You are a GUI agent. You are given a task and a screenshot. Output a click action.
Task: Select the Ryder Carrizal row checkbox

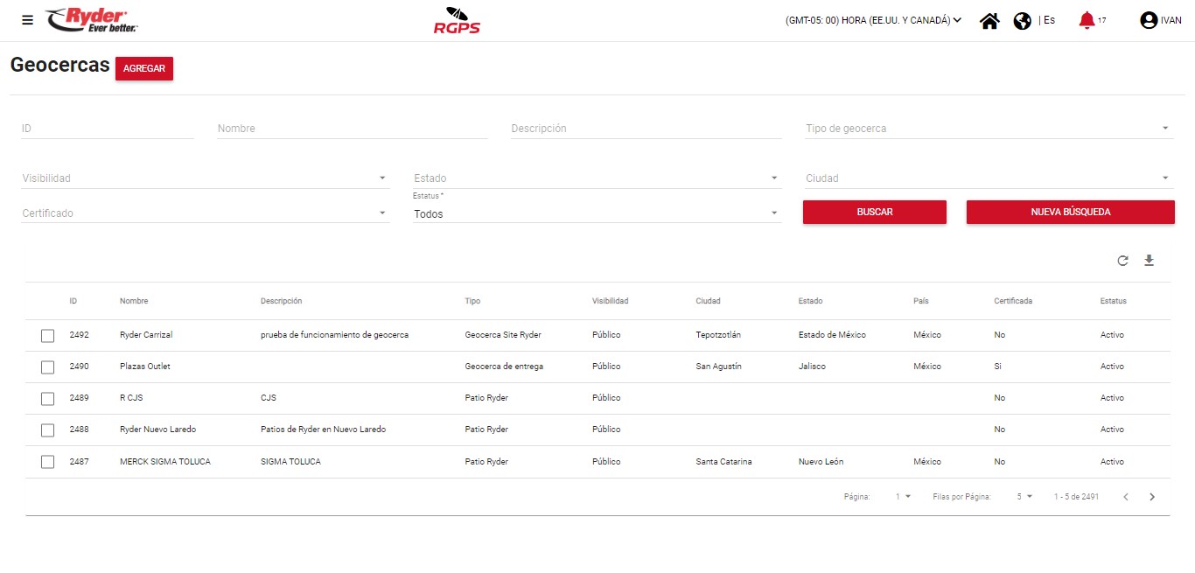tap(48, 336)
